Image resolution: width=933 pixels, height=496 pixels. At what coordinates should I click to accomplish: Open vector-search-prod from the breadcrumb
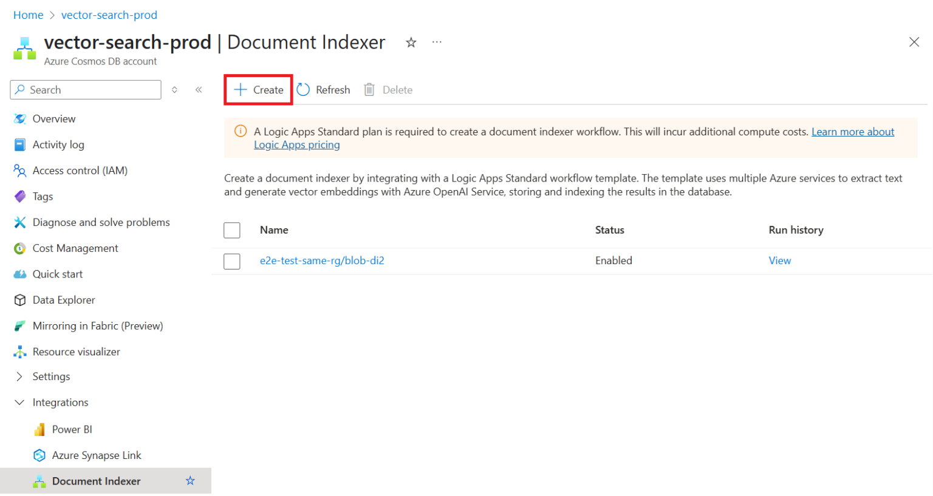click(x=109, y=15)
